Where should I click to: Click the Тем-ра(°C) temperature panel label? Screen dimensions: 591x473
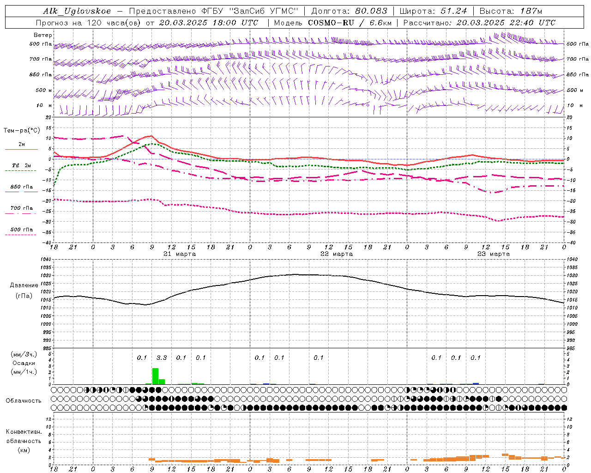pos(22,131)
